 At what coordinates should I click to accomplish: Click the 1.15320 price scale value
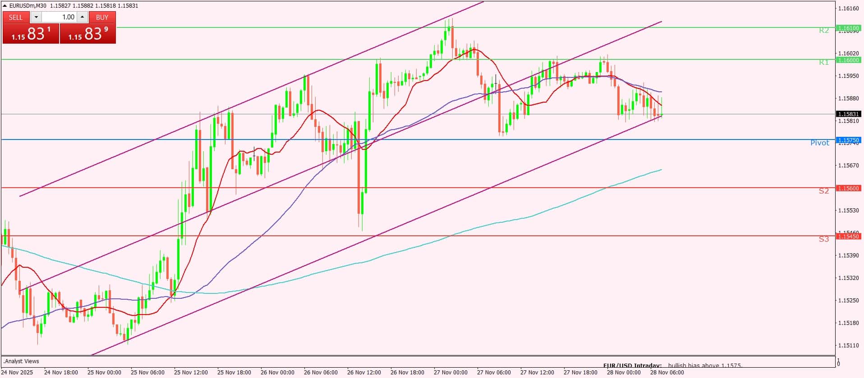click(x=848, y=278)
